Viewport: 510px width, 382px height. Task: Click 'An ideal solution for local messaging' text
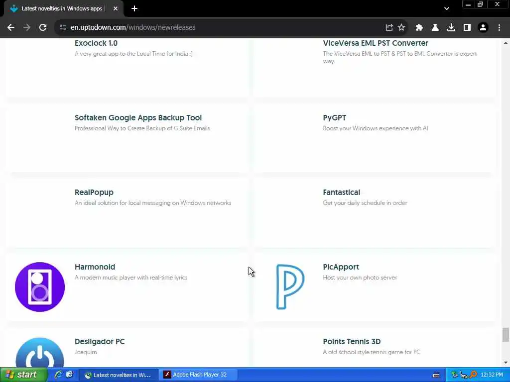(153, 203)
